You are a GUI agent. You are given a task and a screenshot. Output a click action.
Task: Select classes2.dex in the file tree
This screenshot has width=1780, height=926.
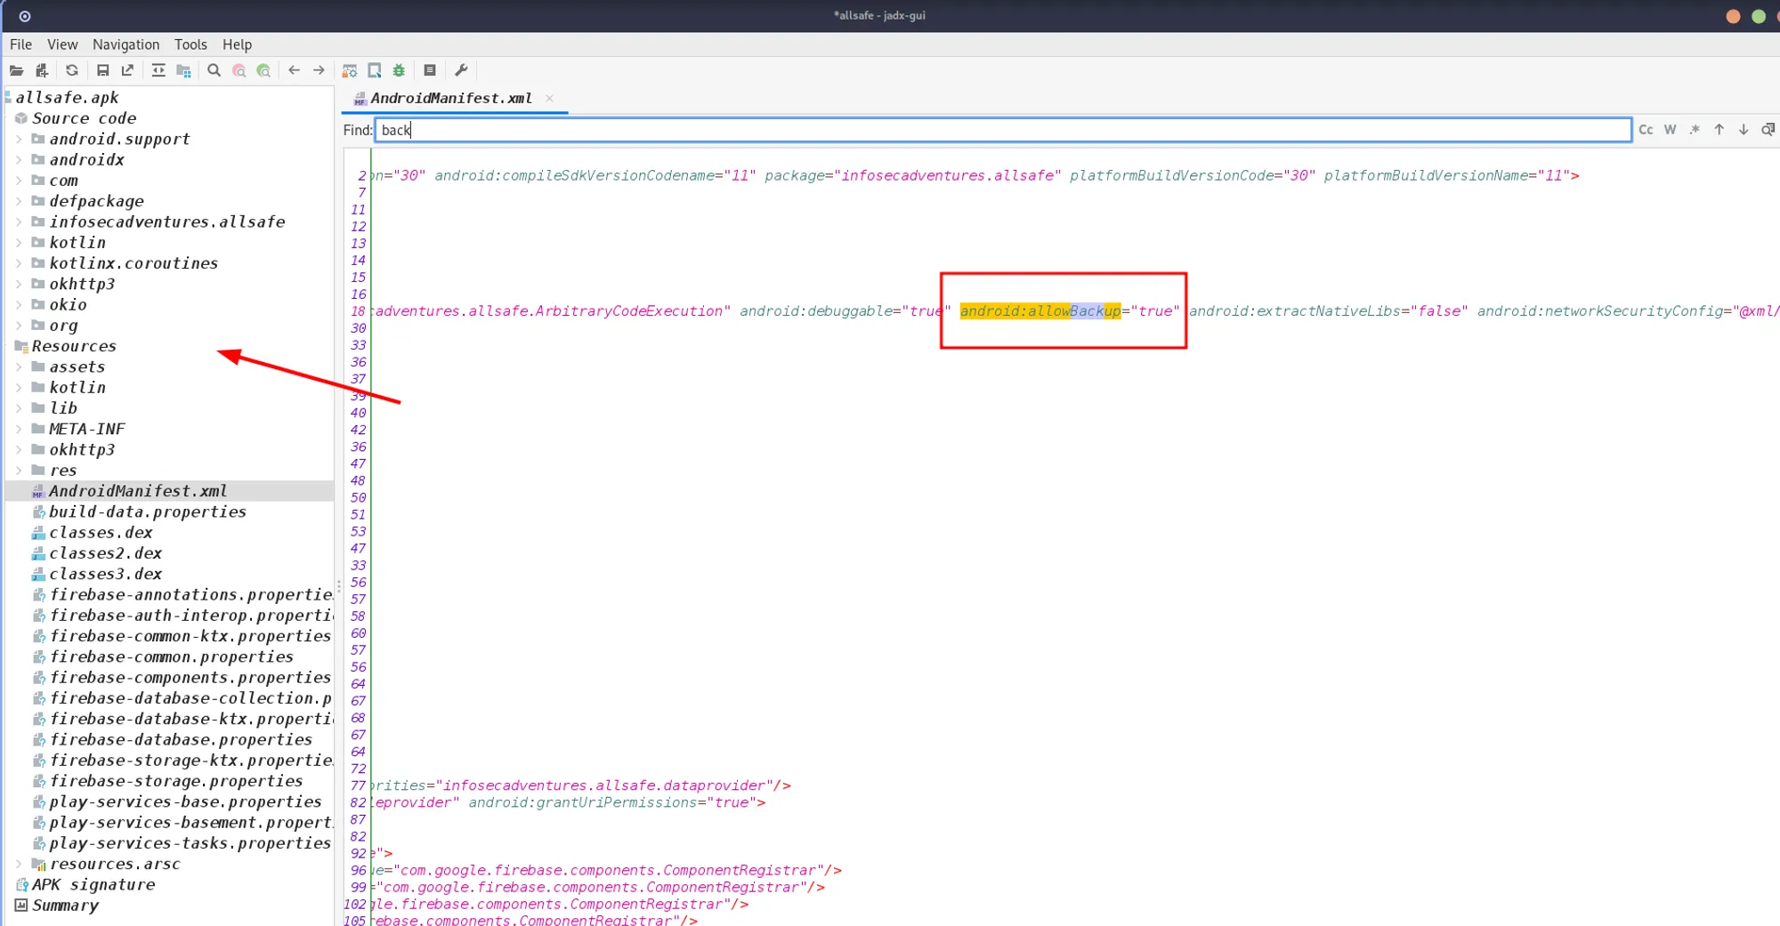point(105,553)
